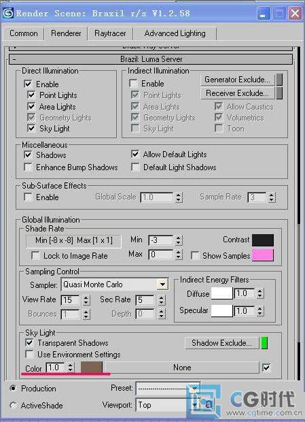Enable Indirect Illumination checkbox
The height and width of the screenshot is (422, 305).
(133, 84)
